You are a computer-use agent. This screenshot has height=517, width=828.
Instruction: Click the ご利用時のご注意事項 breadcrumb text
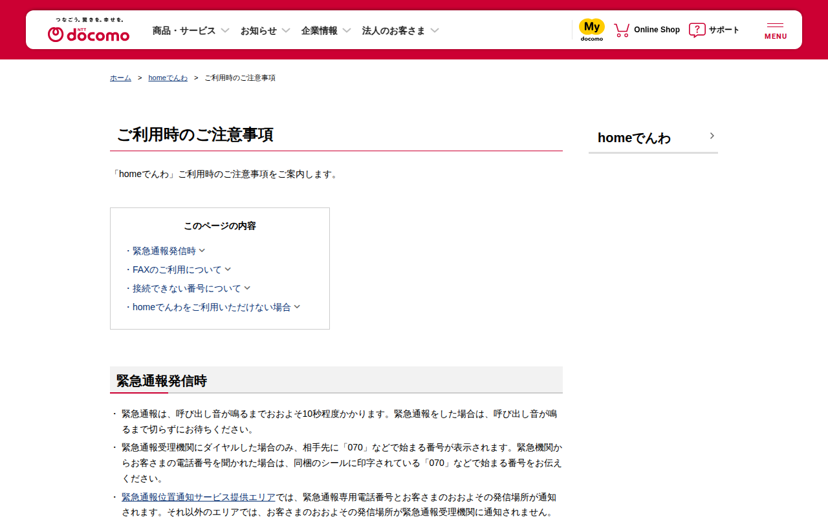pyautogui.click(x=240, y=78)
